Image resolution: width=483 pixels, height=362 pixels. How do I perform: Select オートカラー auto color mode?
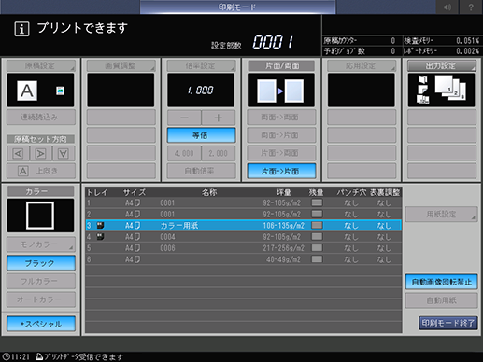tap(41, 299)
